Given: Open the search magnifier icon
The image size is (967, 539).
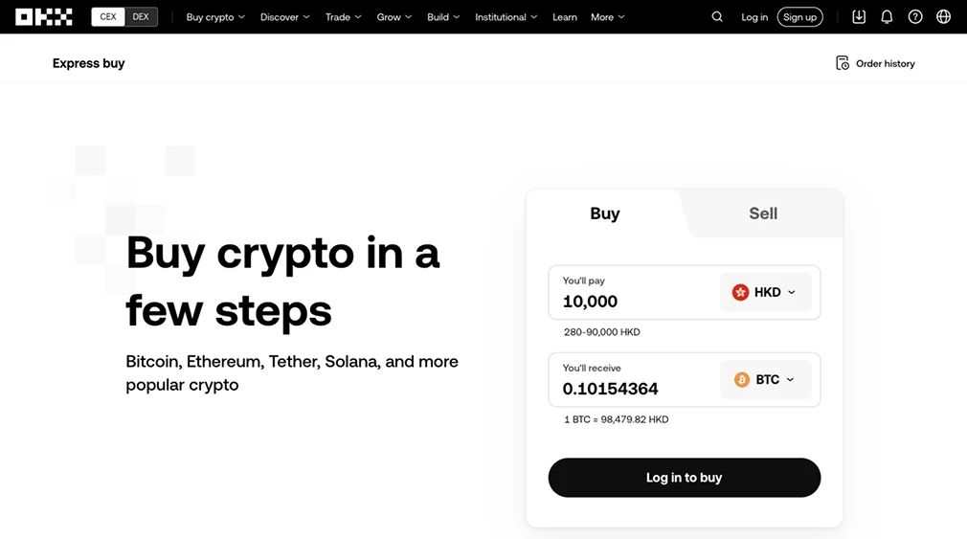Looking at the screenshot, I should coord(716,16).
